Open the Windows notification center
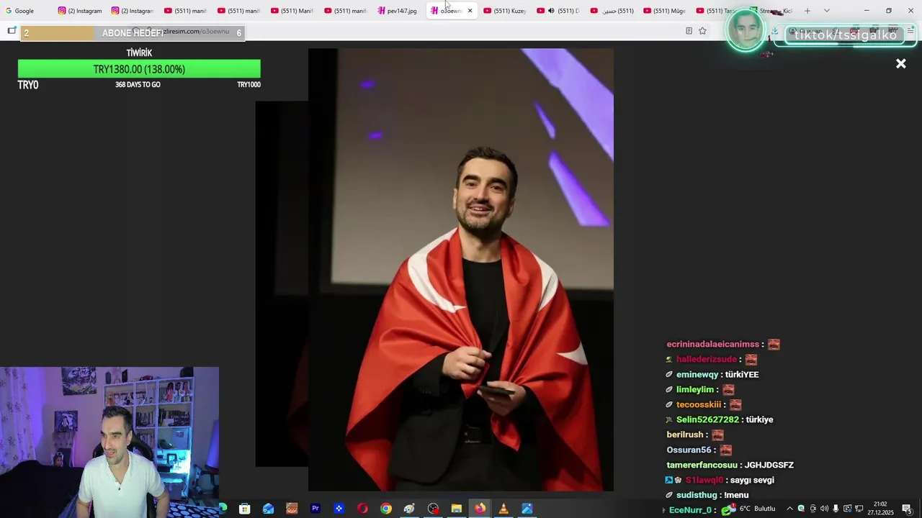 [x=907, y=509]
